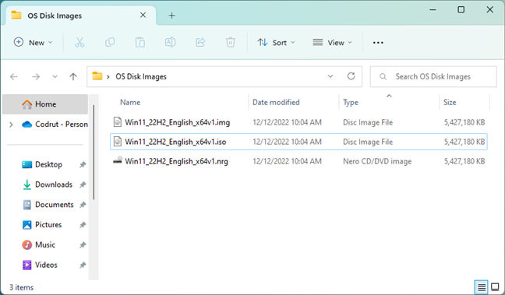505x295 pixels.
Task: Click Nero CD/DVD image type cell
Action: click(x=377, y=161)
